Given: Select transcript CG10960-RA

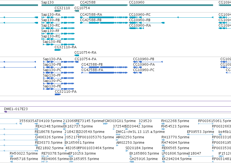Looking at the screenshot, I should pyautogui.click(x=137, y=28).
